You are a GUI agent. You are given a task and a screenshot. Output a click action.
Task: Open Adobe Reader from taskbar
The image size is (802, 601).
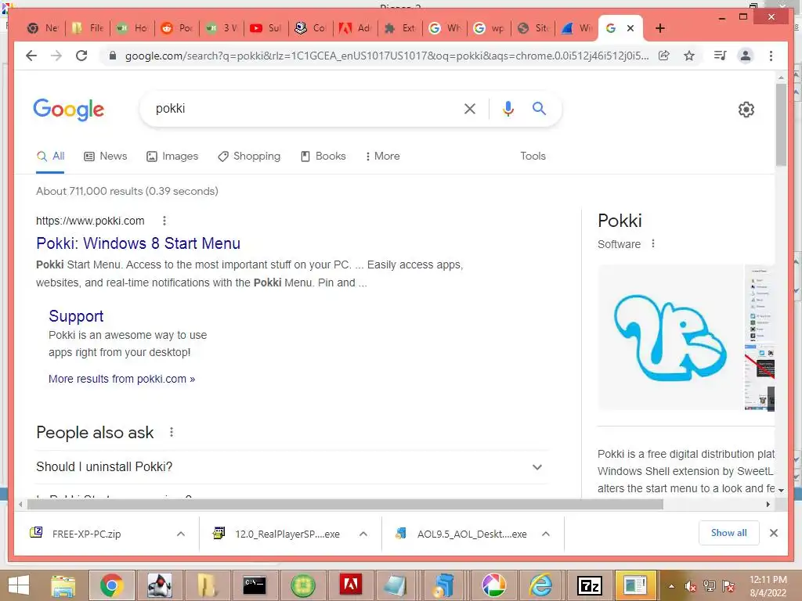(350, 585)
